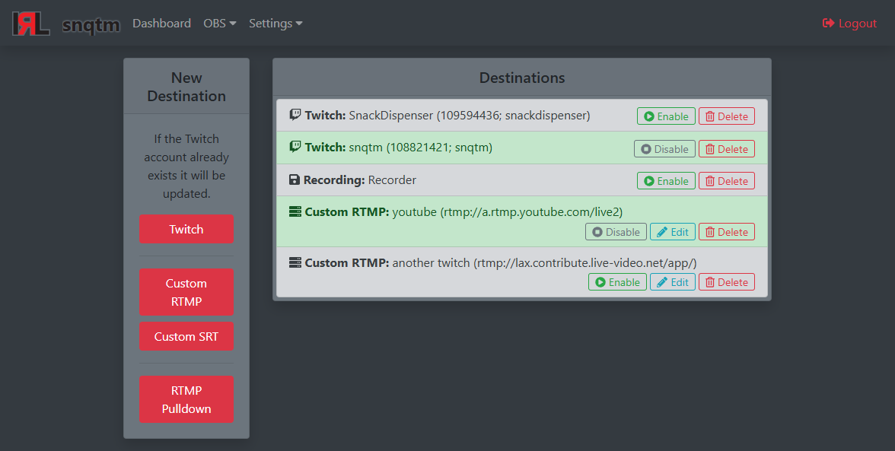Add a new Twitch destination

click(186, 229)
